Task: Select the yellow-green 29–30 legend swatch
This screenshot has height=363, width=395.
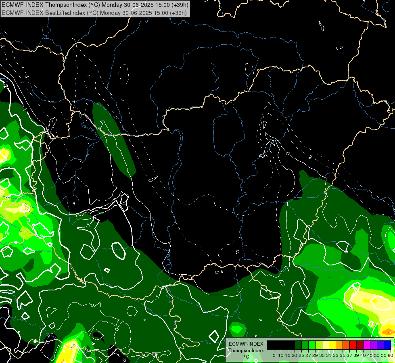Action: click(319, 345)
